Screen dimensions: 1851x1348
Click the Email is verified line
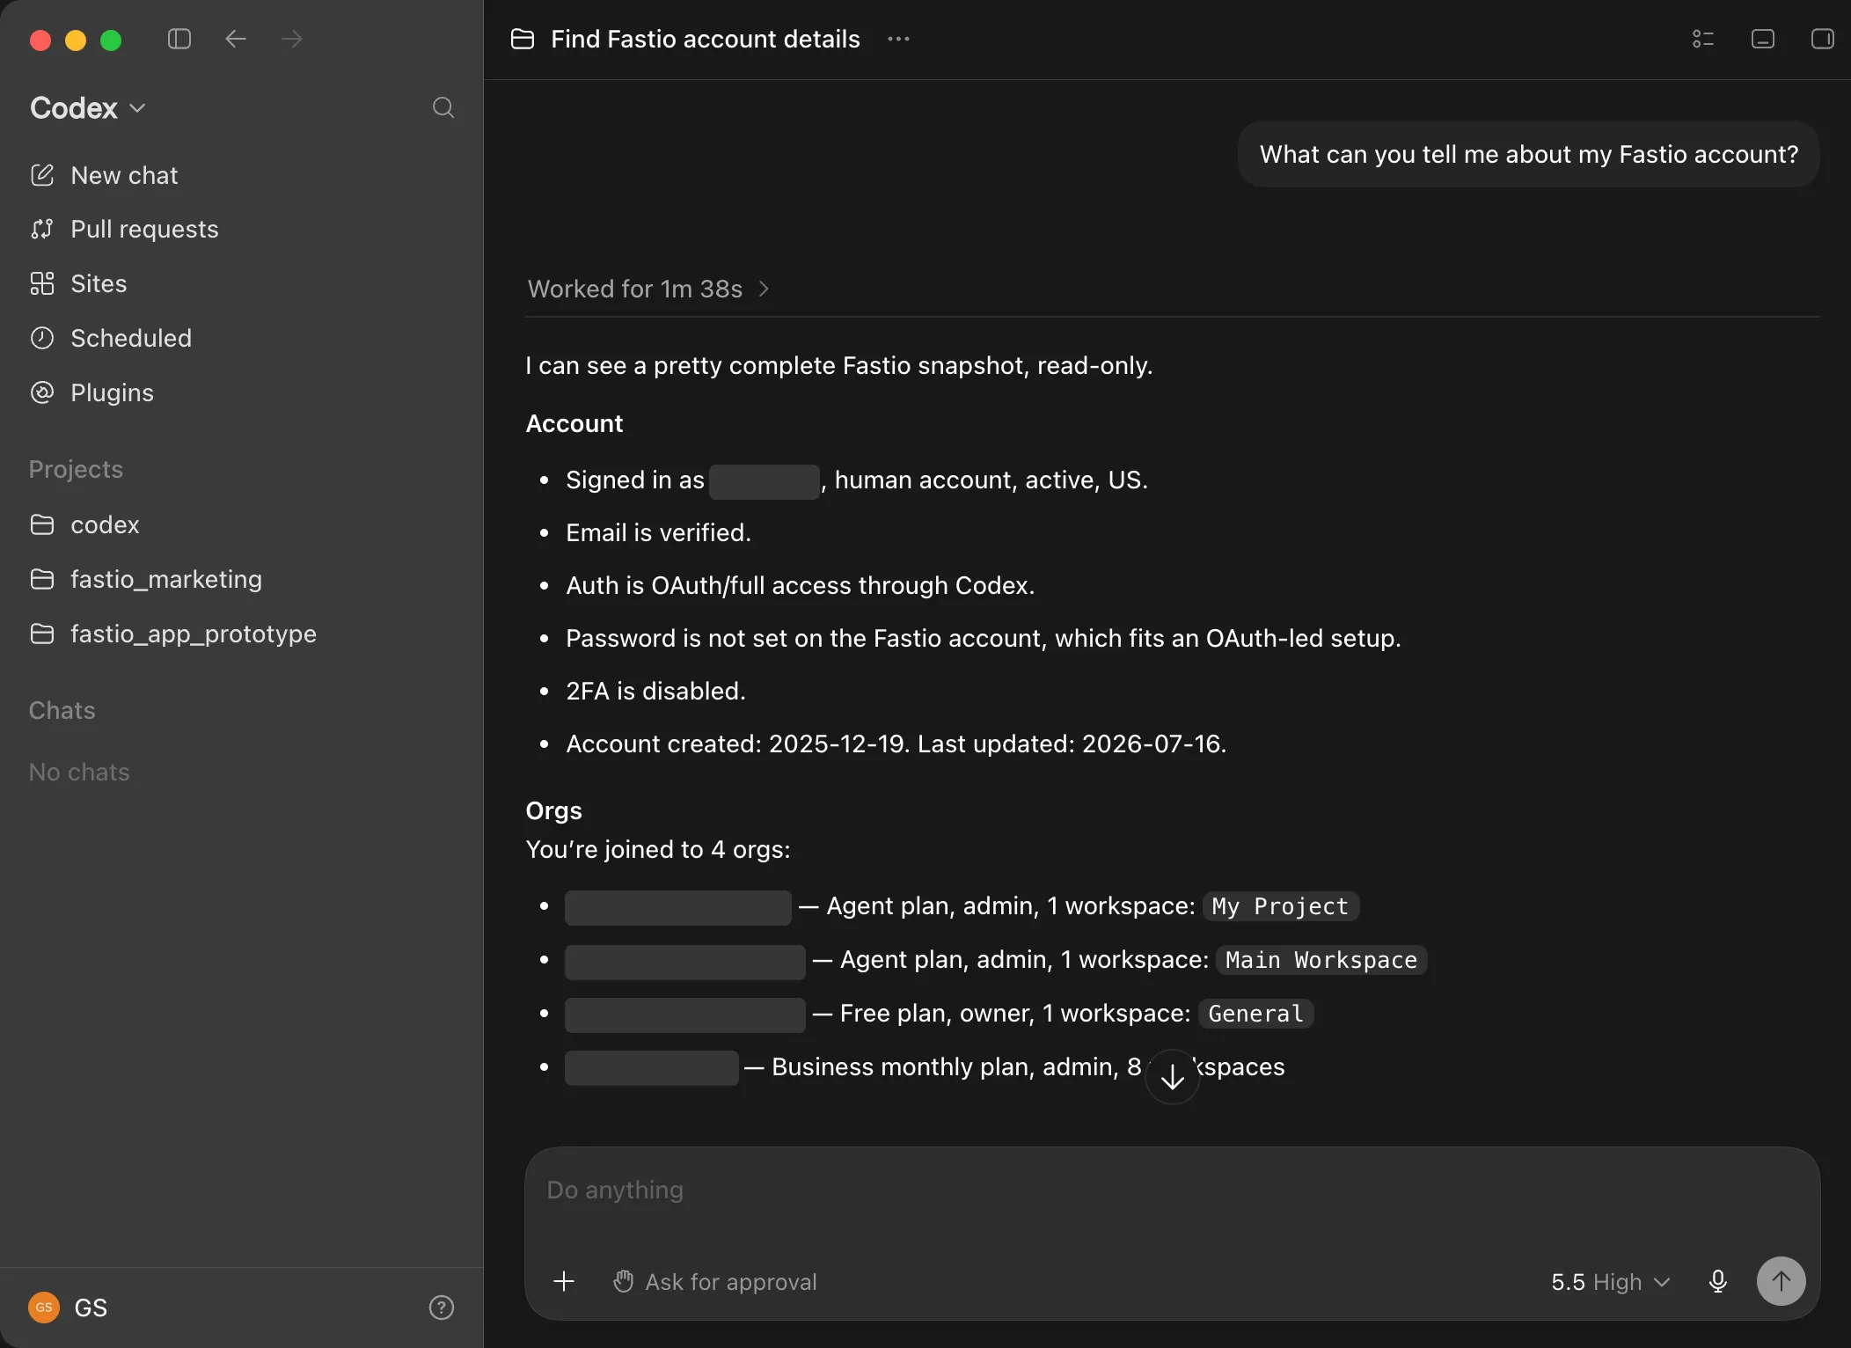(658, 532)
